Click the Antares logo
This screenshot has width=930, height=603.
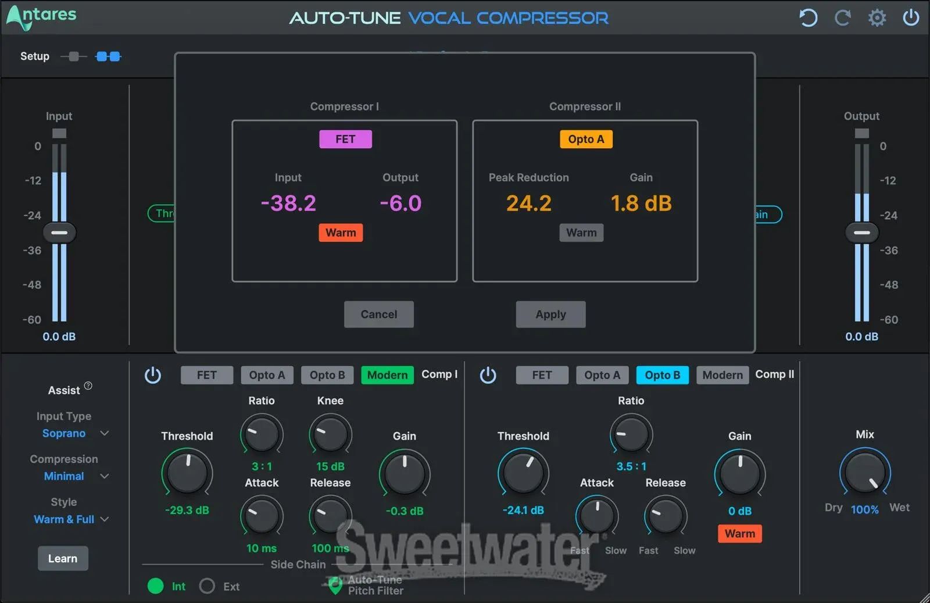41,17
